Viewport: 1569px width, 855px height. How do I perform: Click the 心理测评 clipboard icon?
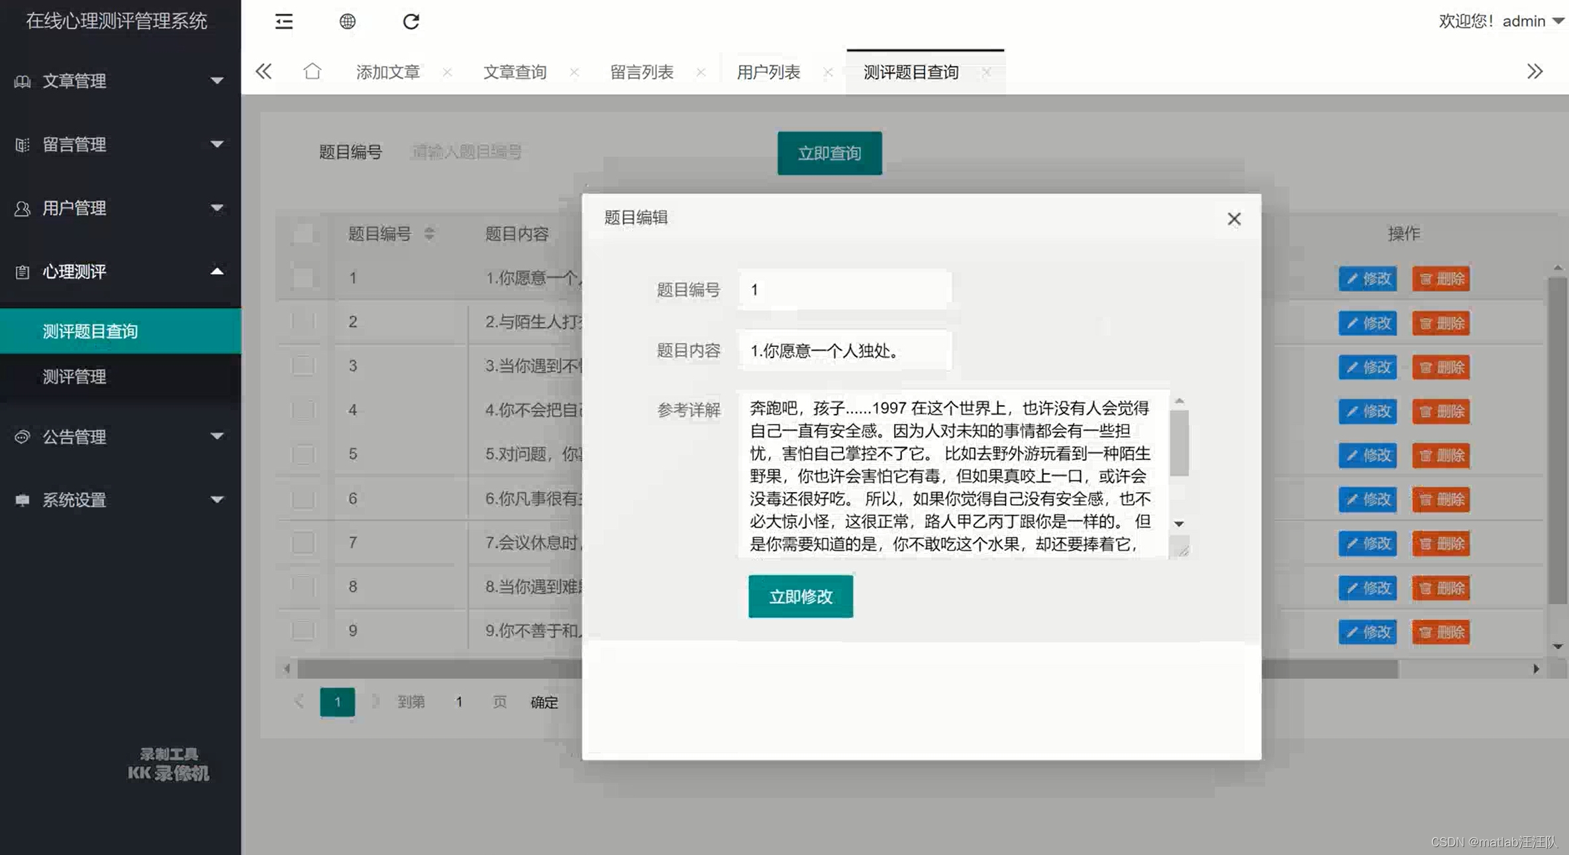point(22,272)
